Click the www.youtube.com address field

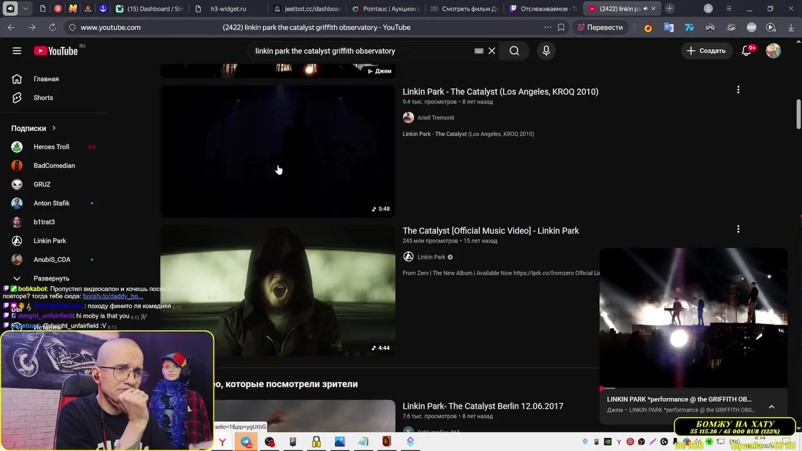point(110,28)
